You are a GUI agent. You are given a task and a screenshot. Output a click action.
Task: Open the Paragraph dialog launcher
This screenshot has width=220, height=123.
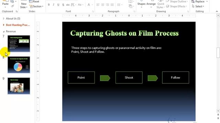[x=134, y=11]
